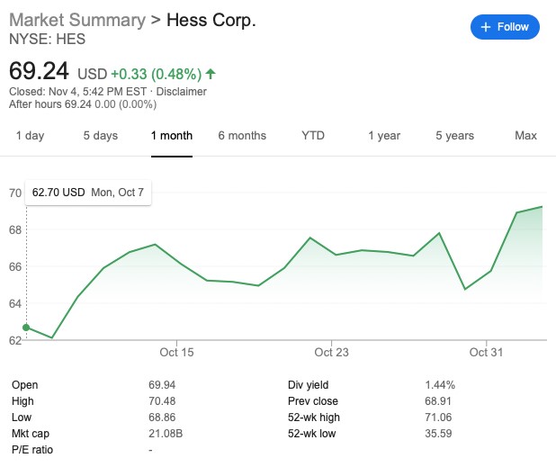This screenshot has width=556, height=476.
Task: Click the Mkt cap value 21.08B
Action: pyautogui.click(x=166, y=433)
